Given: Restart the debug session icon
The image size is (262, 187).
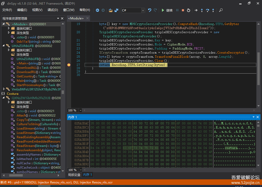Looking at the screenshot, I should point(189,10).
